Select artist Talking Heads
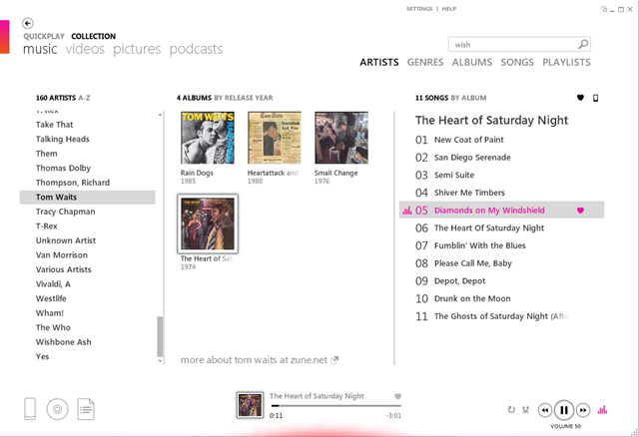 (x=62, y=140)
